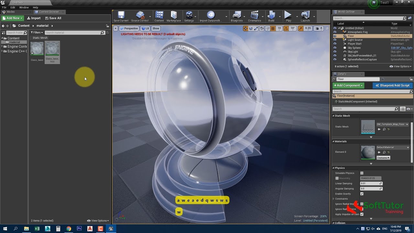The height and width of the screenshot is (233, 414).
Task: Hide the Light Source actor with eye icon
Action: click(335, 40)
